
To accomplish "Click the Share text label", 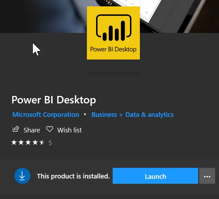I will pos(32,130).
